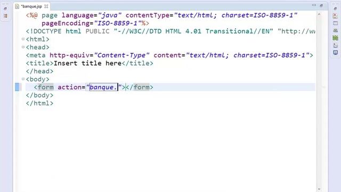Open the green Servers view icon
The height and width of the screenshot is (192, 341).
[x=335, y=38]
